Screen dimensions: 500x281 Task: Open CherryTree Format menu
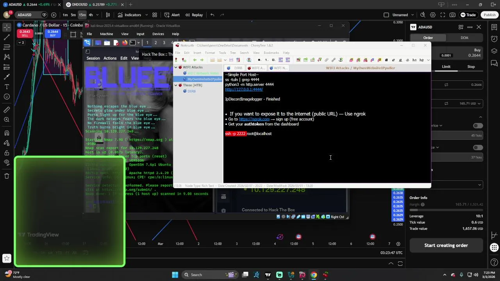pyautogui.click(x=210, y=53)
